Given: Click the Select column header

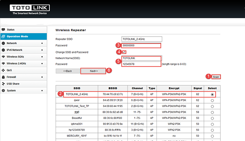Looking at the screenshot, I should [212, 88].
